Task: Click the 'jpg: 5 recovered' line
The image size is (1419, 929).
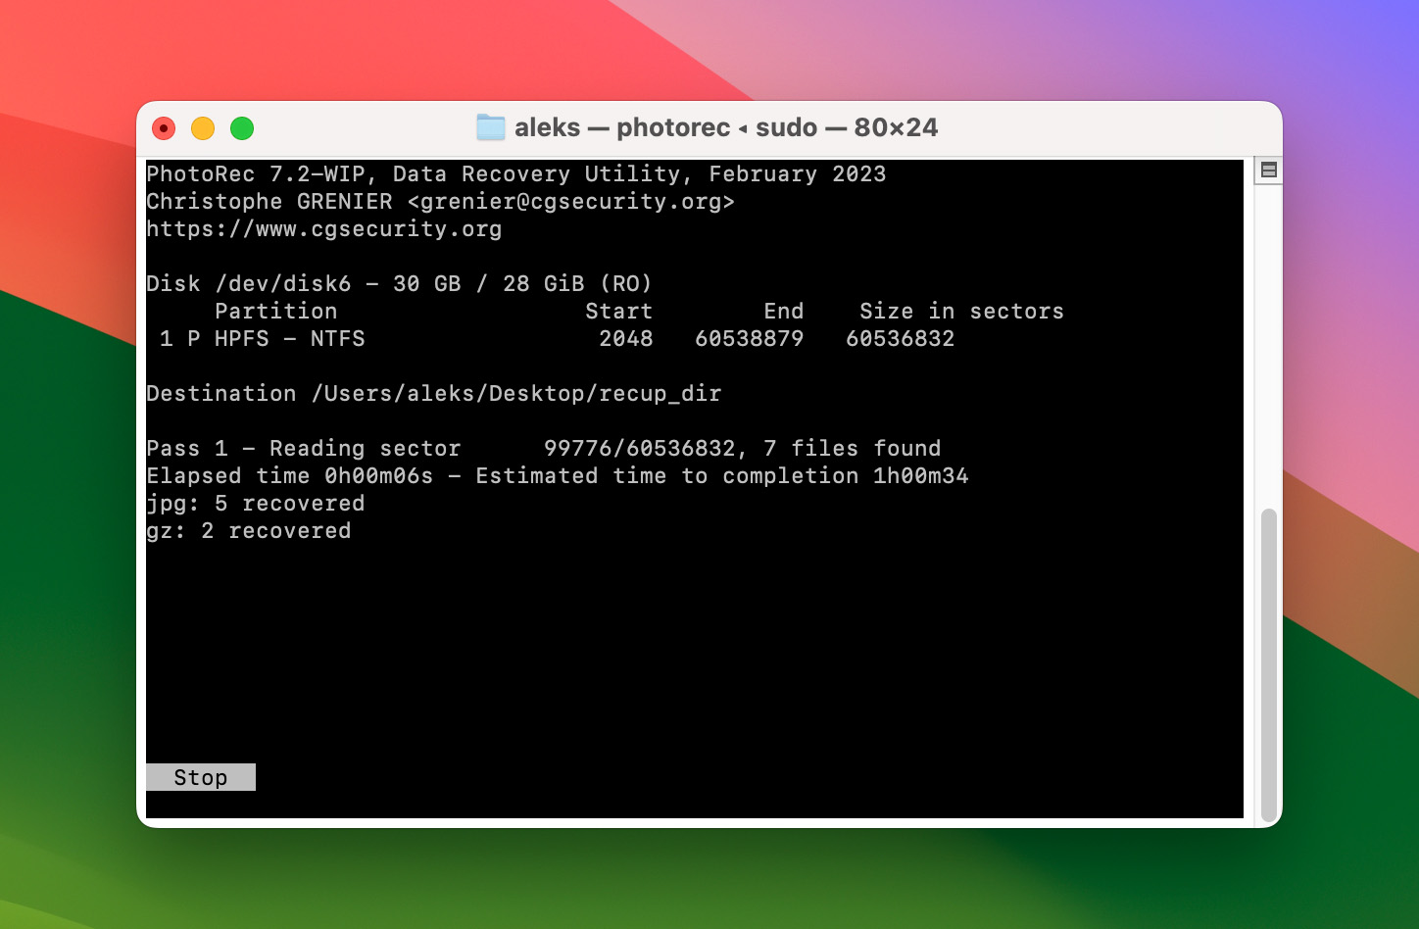Action: pyautogui.click(x=256, y=504)
